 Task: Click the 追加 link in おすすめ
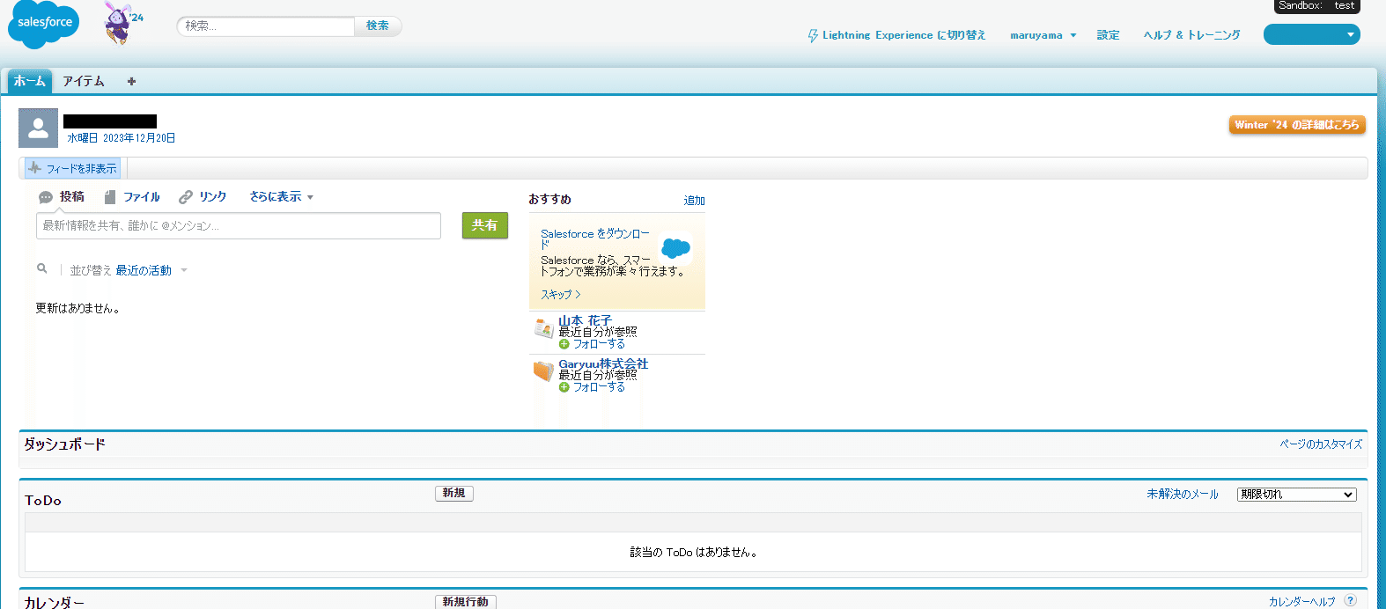(694, 201)
